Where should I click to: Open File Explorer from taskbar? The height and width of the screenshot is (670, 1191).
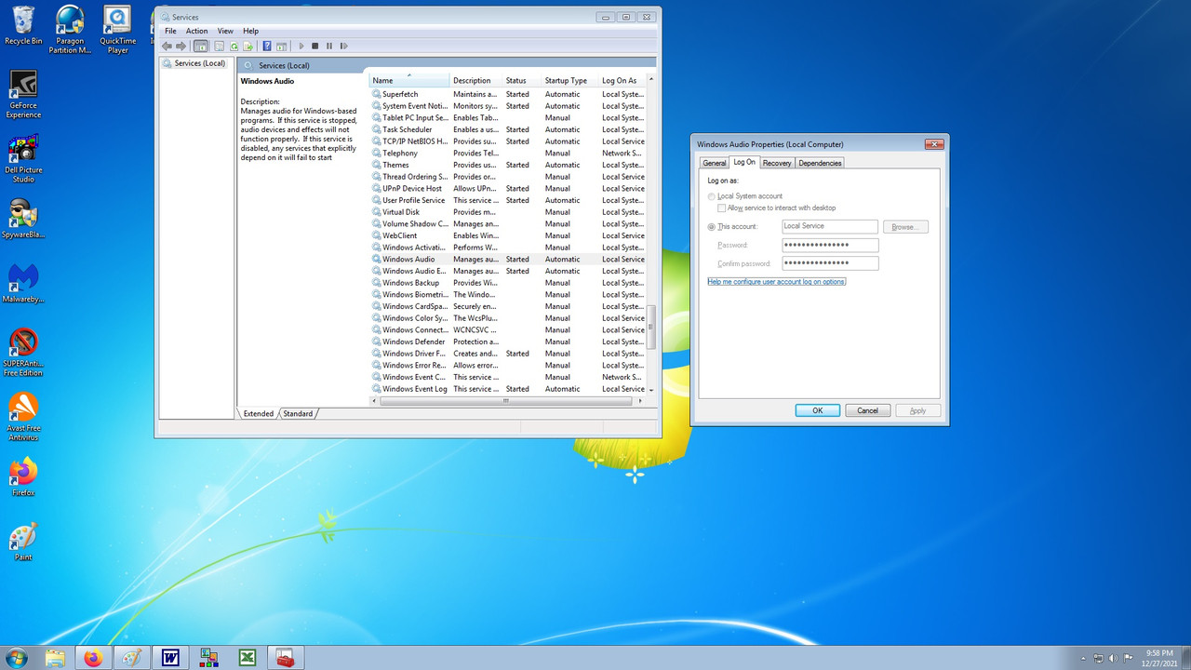(55, 658)
